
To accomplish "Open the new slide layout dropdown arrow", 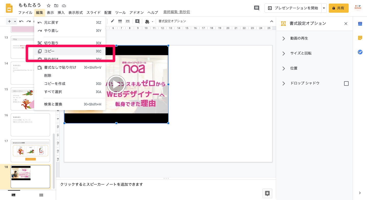I will pos(15,21).
